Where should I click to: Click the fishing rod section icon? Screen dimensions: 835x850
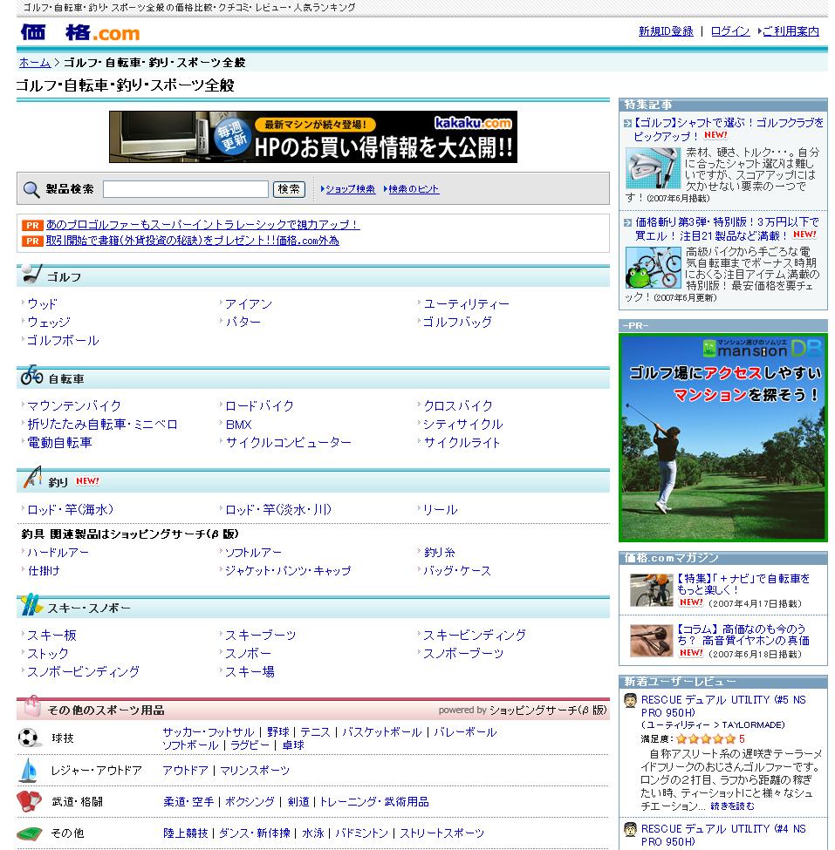tap(32, 477)
